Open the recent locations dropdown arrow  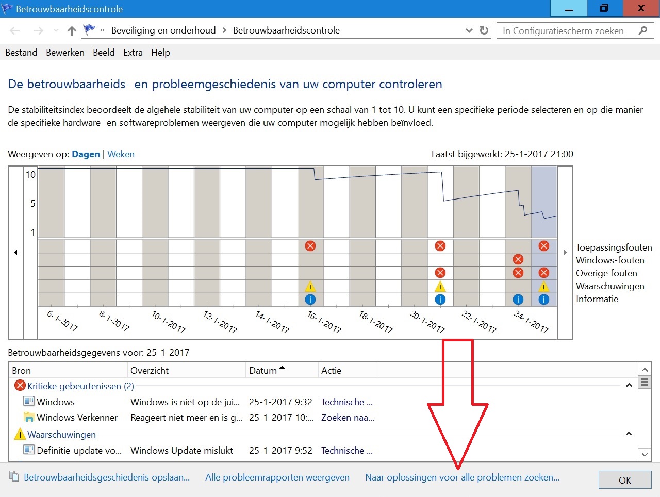click(56, 31)
